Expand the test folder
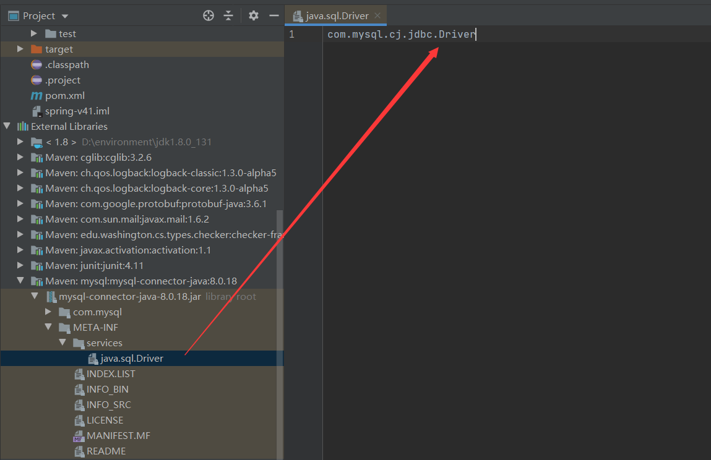711x460 pixels. point(33,33)
